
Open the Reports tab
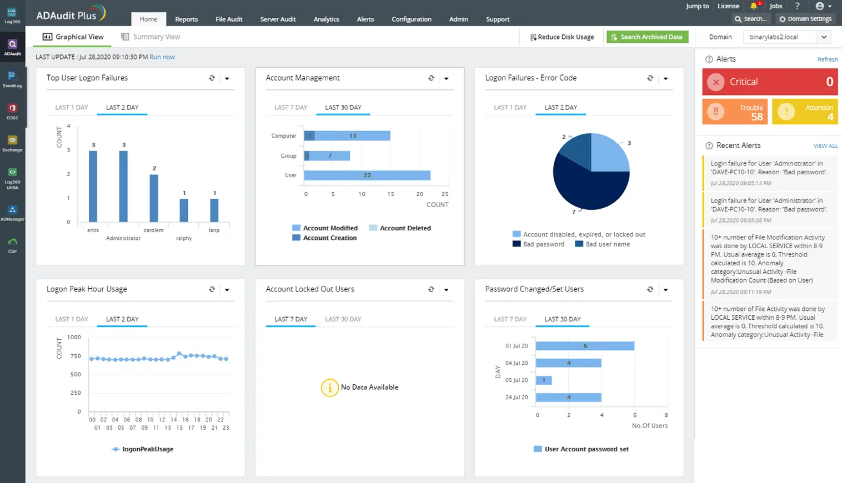coord(187,19)
